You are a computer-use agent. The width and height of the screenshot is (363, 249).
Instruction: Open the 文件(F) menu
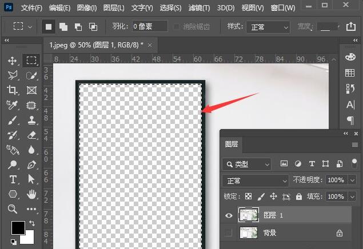coord(31,8)
